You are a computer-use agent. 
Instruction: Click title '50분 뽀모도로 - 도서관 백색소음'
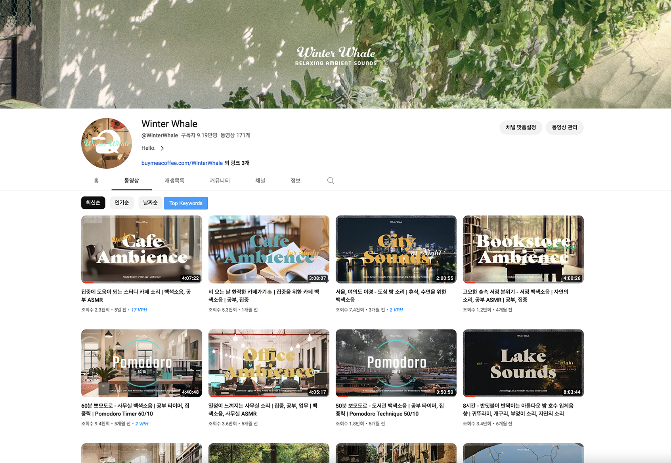coord(390,410)
